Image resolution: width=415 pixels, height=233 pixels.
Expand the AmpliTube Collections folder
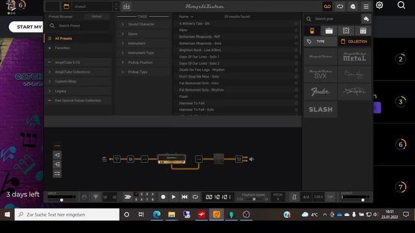click(49, 72)
